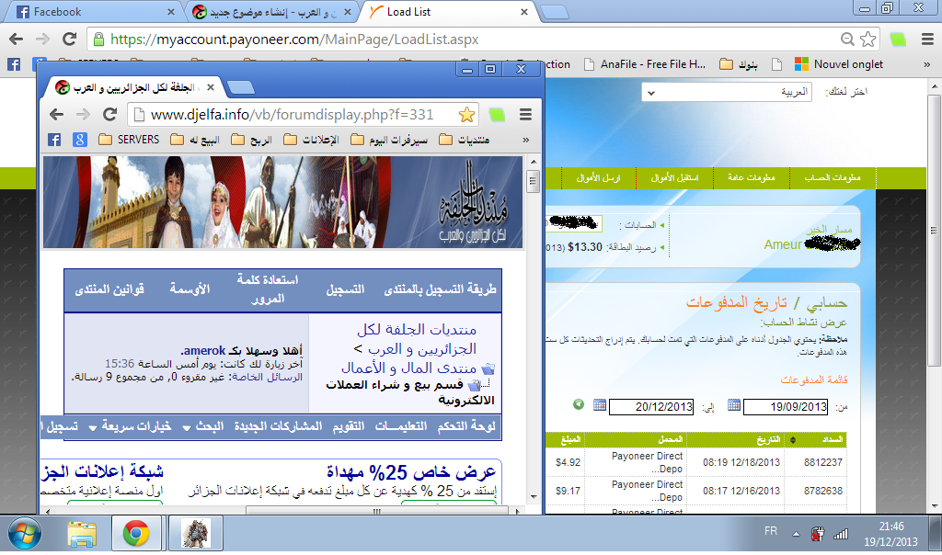Open the معلومات عامة menu tab
The width and height of the screenshot is (942, 555).
tap(751, 178)
